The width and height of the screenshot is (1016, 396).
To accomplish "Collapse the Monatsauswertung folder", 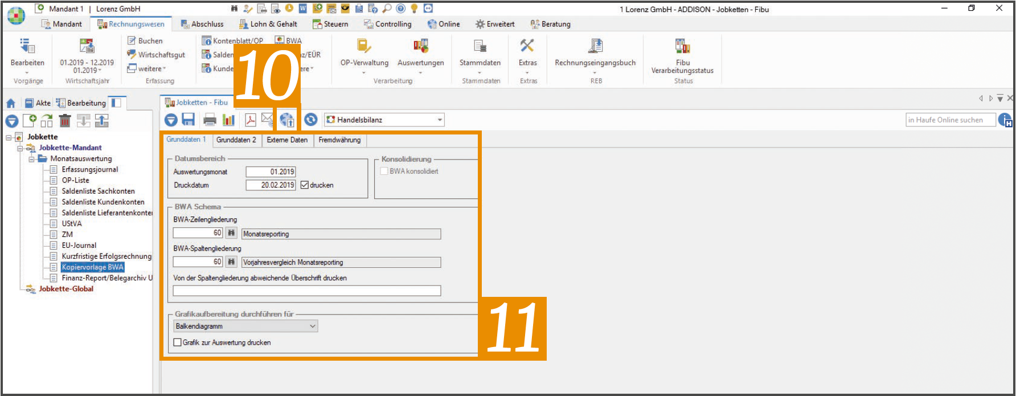I will point(32,159).
